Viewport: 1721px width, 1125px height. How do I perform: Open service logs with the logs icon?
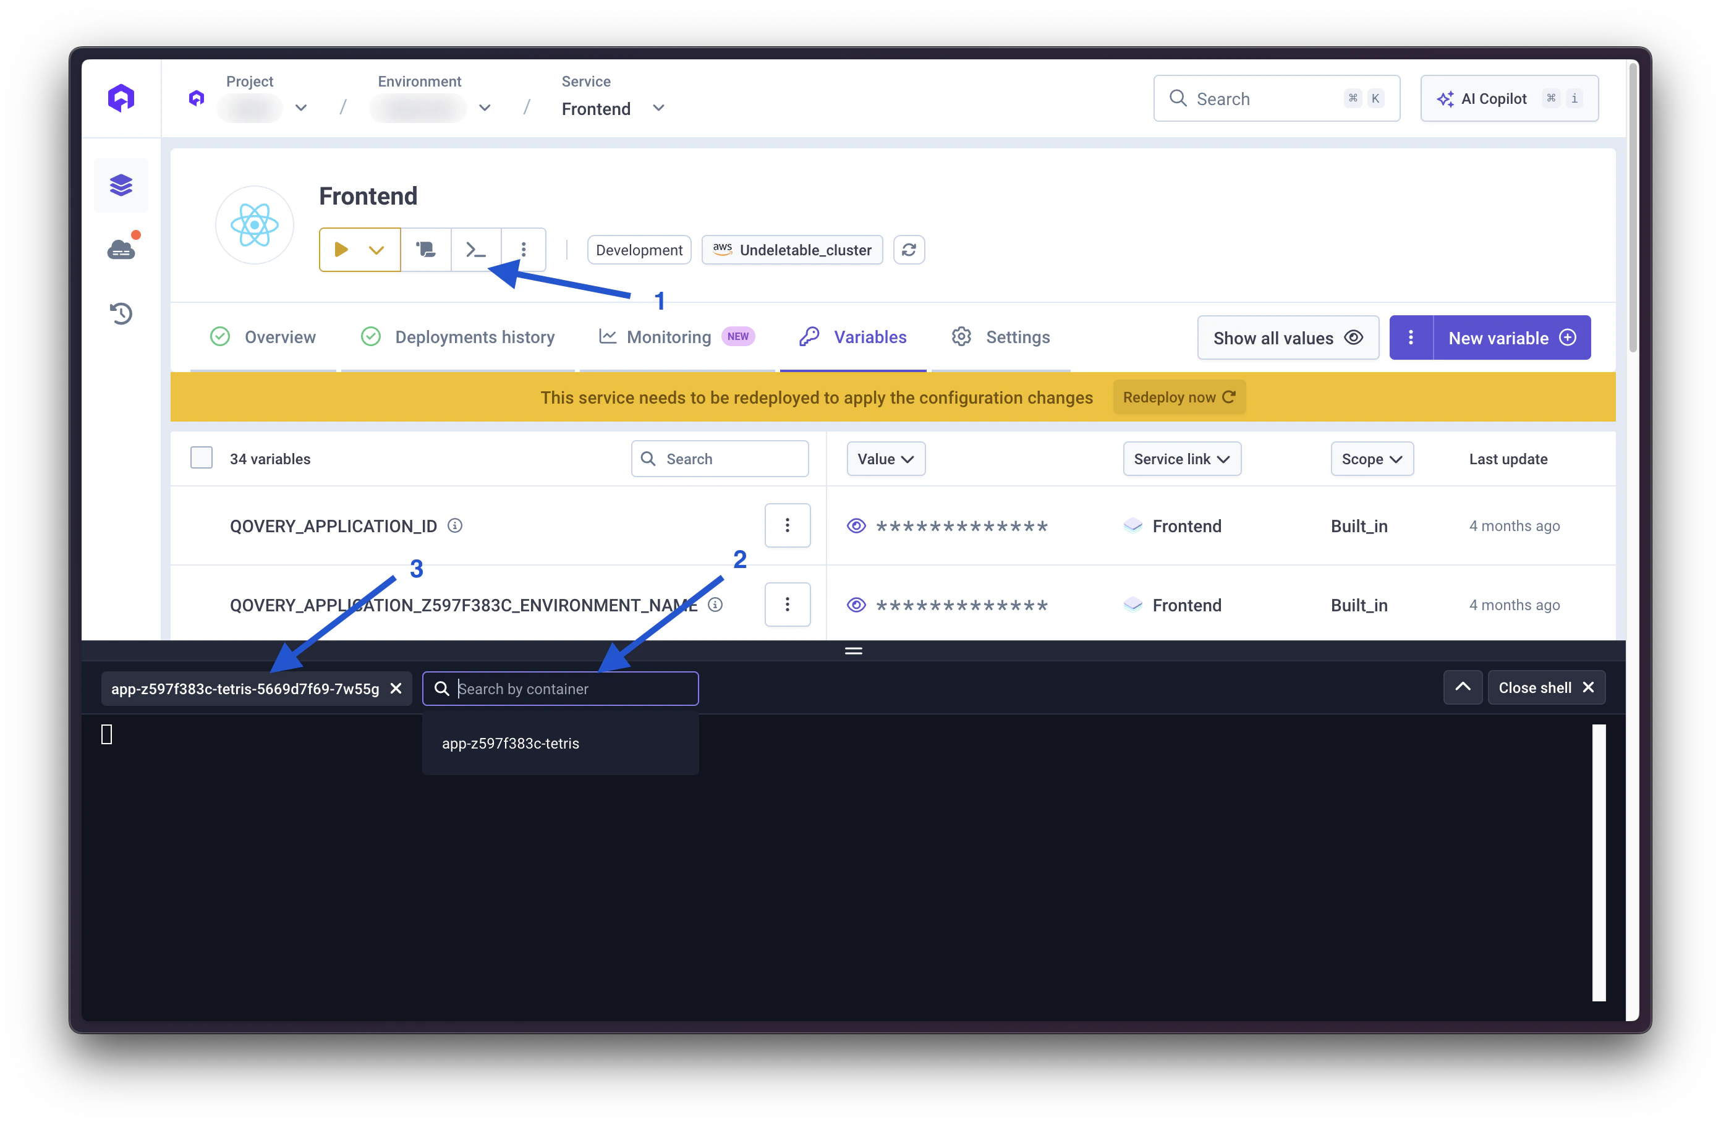(426, 250)
